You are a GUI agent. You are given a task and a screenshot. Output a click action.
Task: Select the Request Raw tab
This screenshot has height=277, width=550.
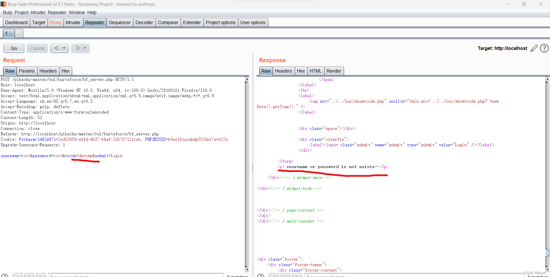click(10, 71)
